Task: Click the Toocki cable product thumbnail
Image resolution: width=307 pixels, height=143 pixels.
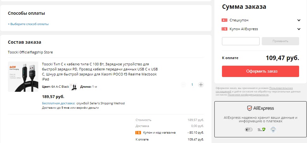Action: click(23, 77)
